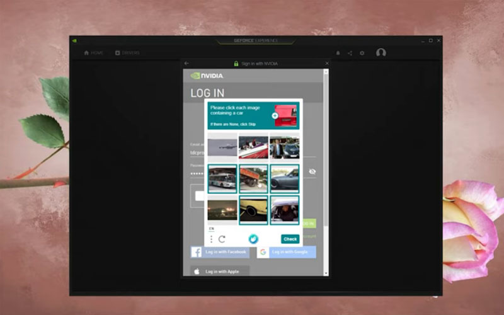The image size is (504, 315).
Task: Click the share icon in header
Action: pyautogui.click(x=350, y=53)
